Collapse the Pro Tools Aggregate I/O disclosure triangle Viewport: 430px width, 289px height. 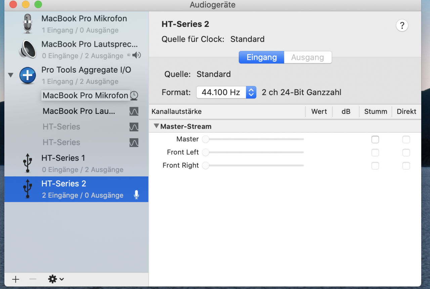point(11,75)
